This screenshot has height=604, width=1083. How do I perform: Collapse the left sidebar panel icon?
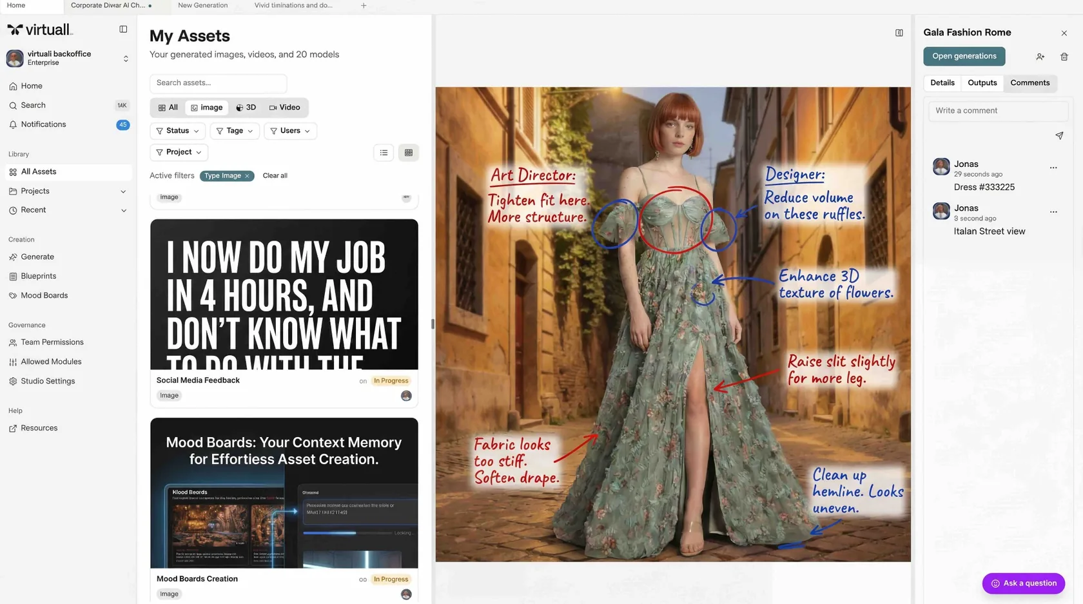pos(123,29)
